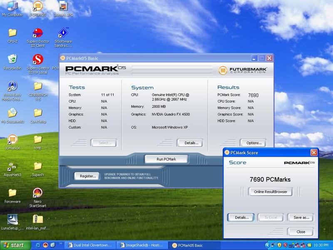Open system Details in PCMark05 window

(190, 143)
